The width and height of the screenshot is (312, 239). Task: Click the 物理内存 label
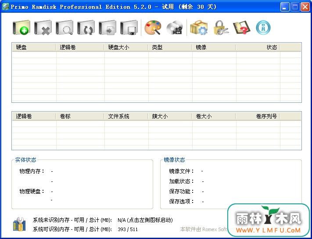click(x=32, y=171)
